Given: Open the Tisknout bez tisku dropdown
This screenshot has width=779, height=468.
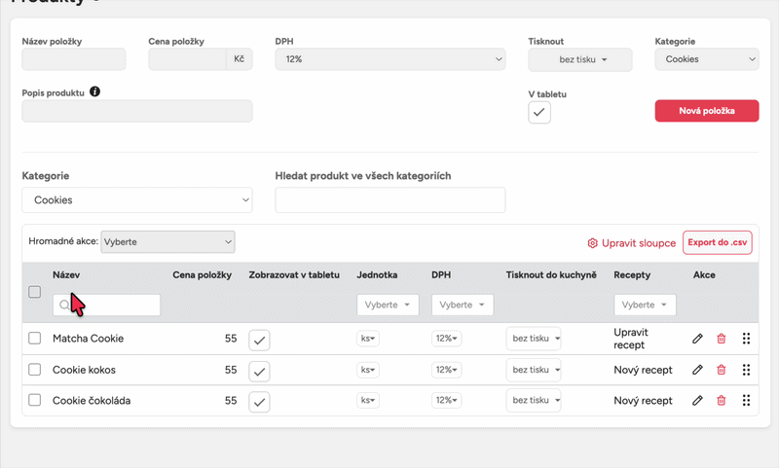Looking at the screenshot, I should 580,60.
